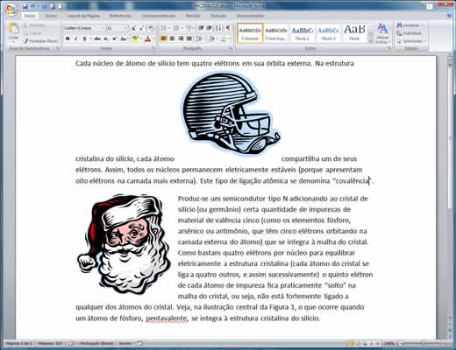Open the Alterar Estilos button
Image resolution: width=456 pixels, height=350 pixels.
(382, 33)
